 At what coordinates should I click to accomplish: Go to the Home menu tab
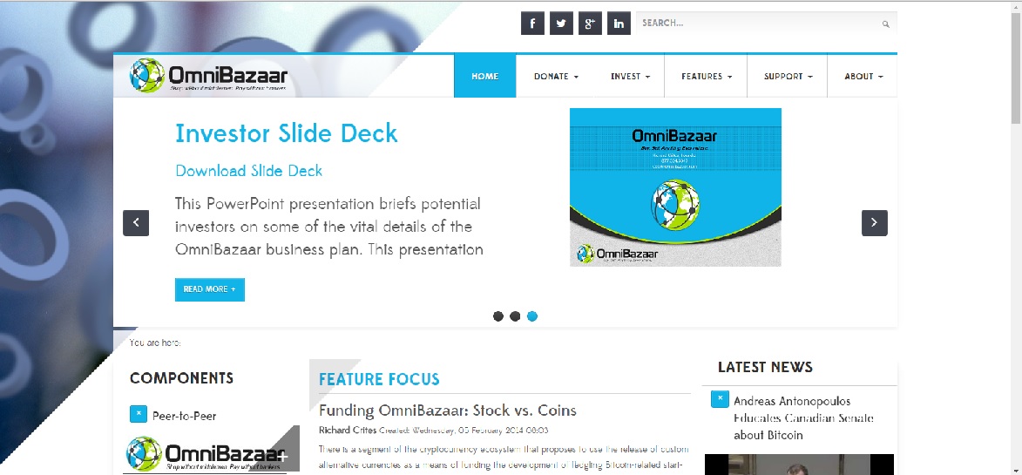485,77
